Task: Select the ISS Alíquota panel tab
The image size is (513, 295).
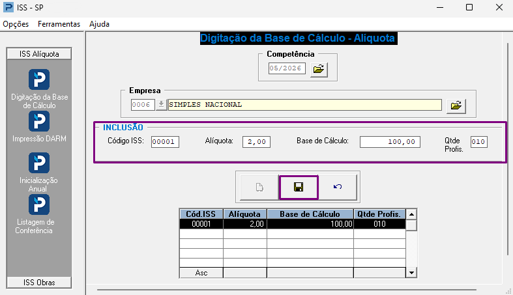Action: [39, 54]
